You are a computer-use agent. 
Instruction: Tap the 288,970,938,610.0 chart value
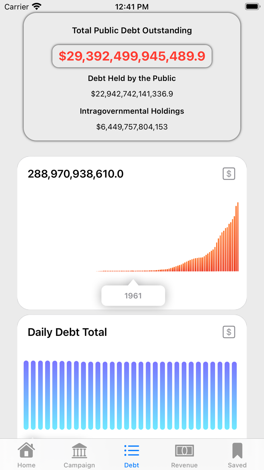click(x=76, y=174)
